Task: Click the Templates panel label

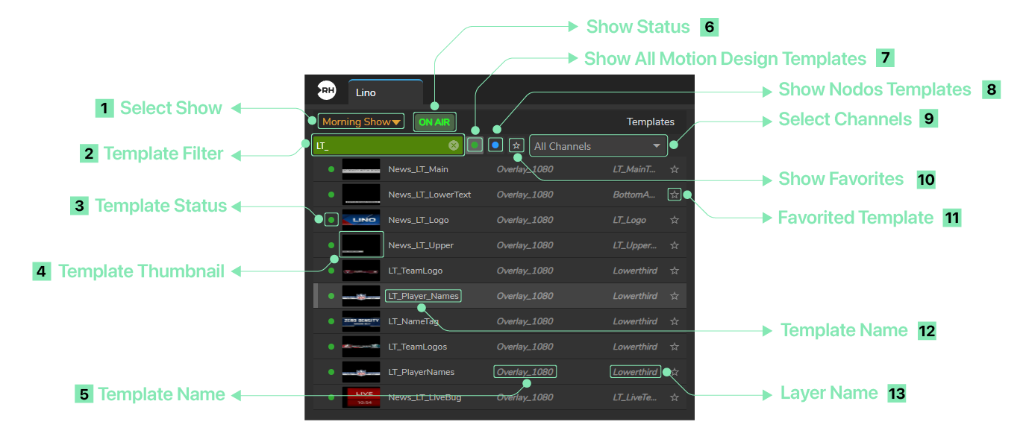Action: pyautogui.click(x=650, y=122)
